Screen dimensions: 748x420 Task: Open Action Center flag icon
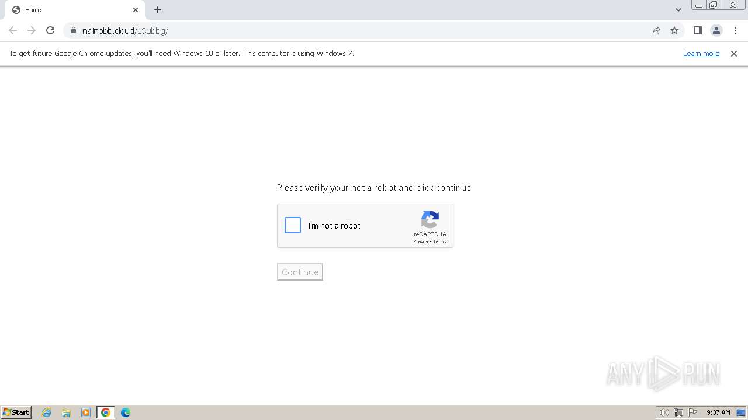coord(692,412)
